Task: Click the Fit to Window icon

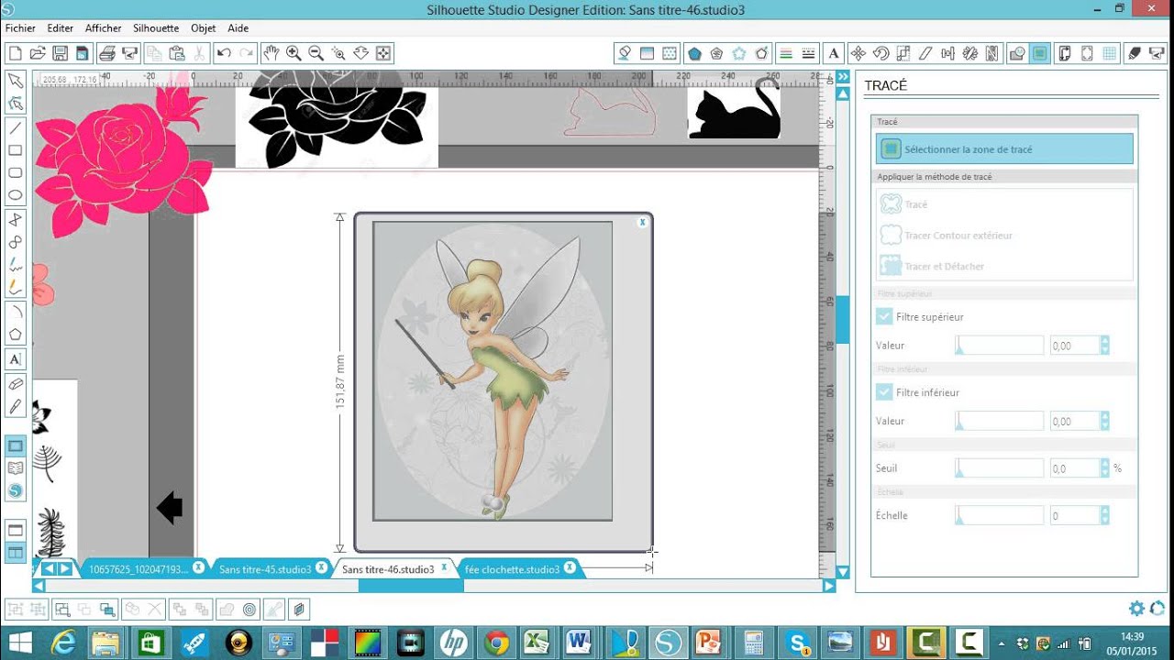Action: coord(383,53)
